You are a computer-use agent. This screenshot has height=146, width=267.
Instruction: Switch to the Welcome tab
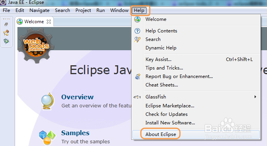click(34, 22)
